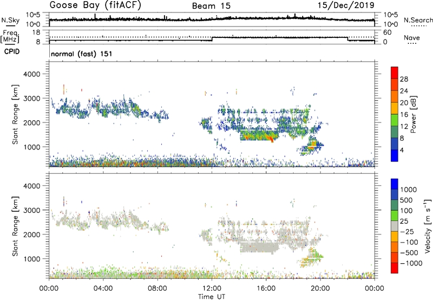This screenshot has height=300, width=433.
Task: Click the "Power [dB]" colorbar title
Action: [413, 115]
